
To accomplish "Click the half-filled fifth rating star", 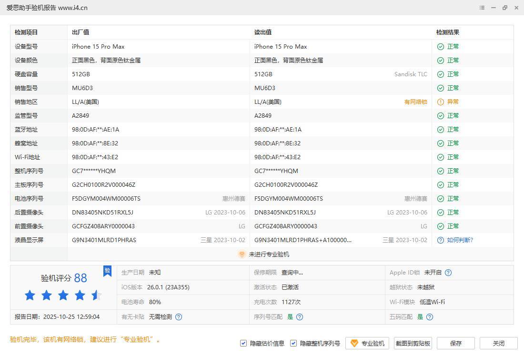I will point(97,296).
